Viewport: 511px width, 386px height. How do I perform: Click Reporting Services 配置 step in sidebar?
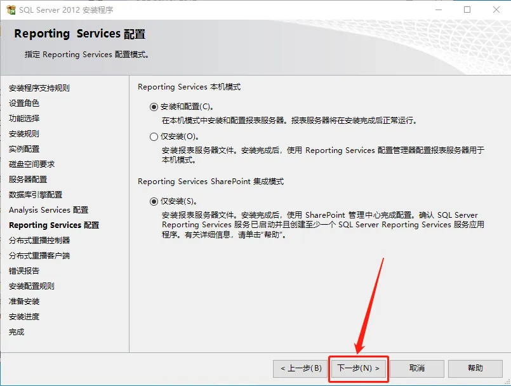54,225
